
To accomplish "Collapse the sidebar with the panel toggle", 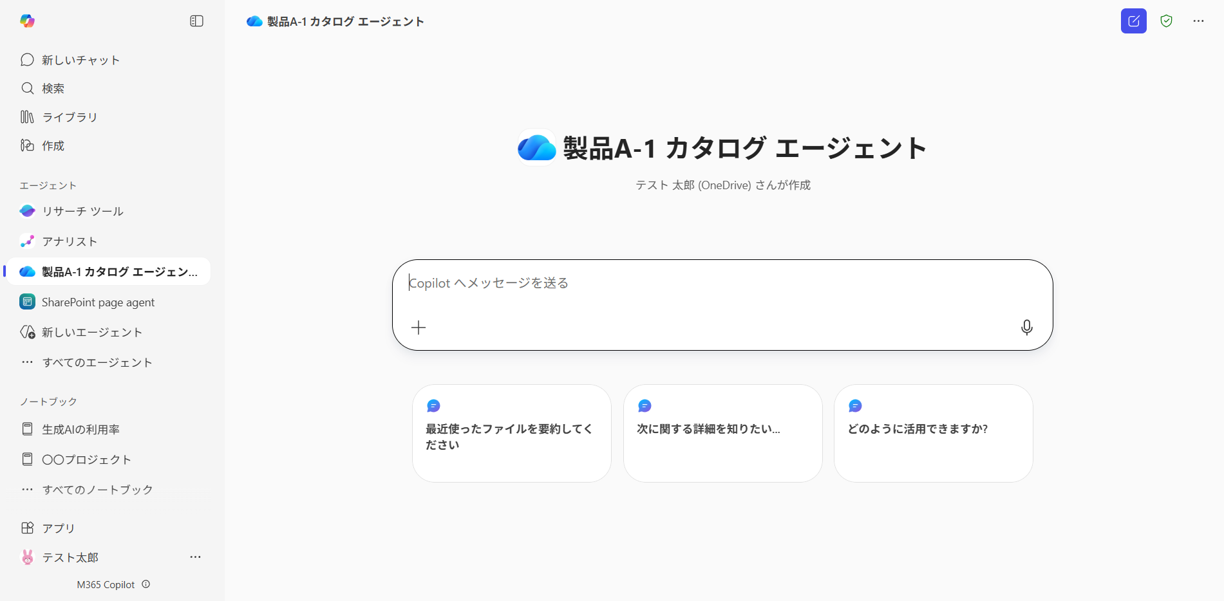I will [196, 21].
